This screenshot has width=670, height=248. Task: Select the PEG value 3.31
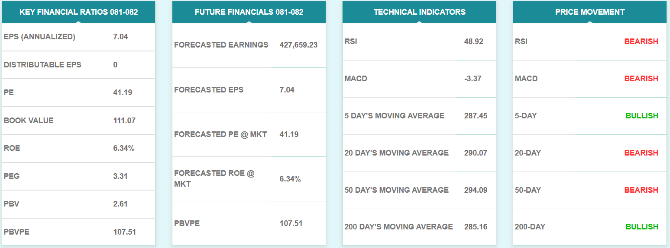(120, 176)
